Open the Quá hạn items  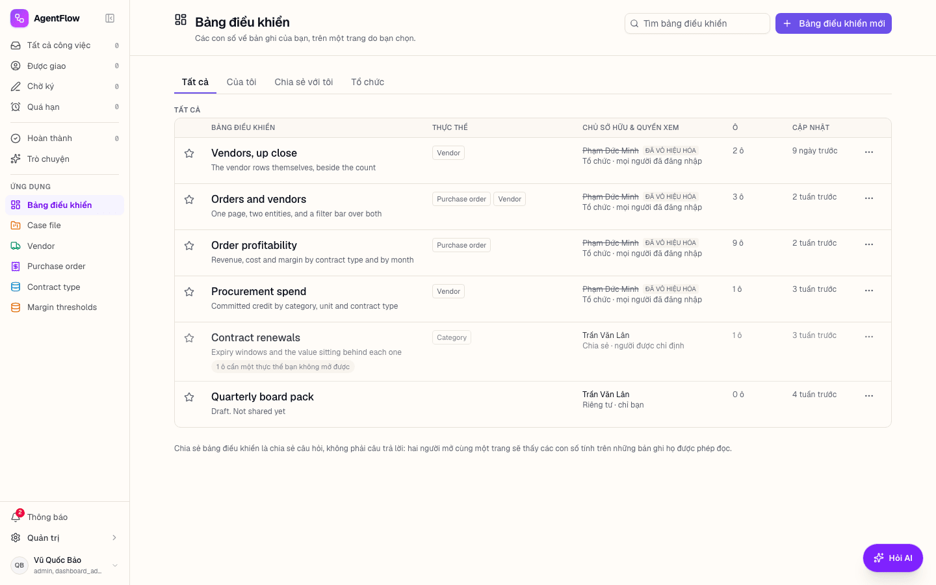pyautogui.click(x=64, y=107)
